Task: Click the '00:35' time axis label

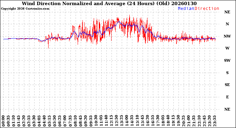Action: (x=9, y=121)
